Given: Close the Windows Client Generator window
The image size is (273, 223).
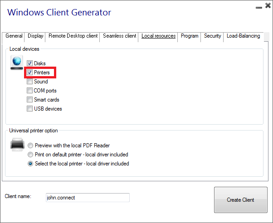Looking at the screenshot, I should [266, 6].
